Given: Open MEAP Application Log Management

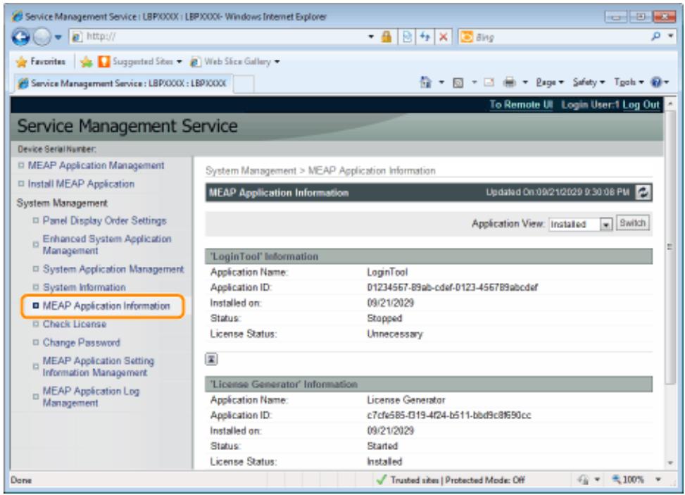Looking at the screenshot, I should point(91,396).
